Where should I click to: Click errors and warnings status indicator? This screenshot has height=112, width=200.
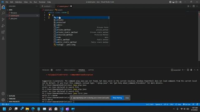click(5, 105)
